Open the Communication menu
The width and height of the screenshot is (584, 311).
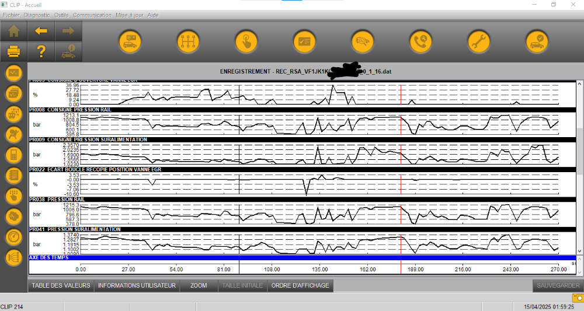pyautogui.click(x=92, y=15)
